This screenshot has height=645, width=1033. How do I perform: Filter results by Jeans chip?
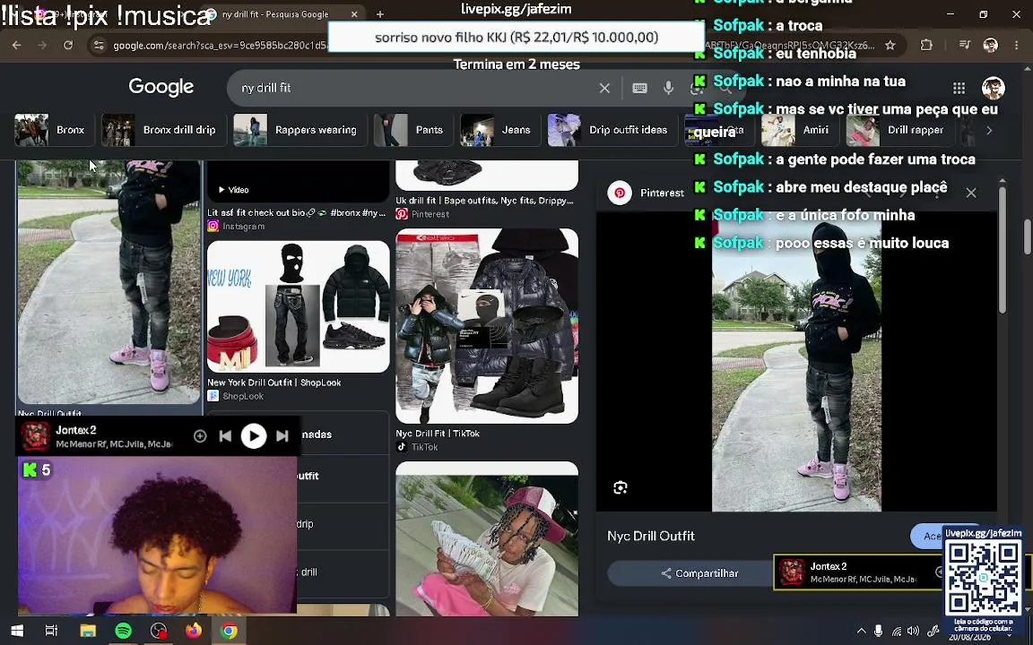[499, 130]
